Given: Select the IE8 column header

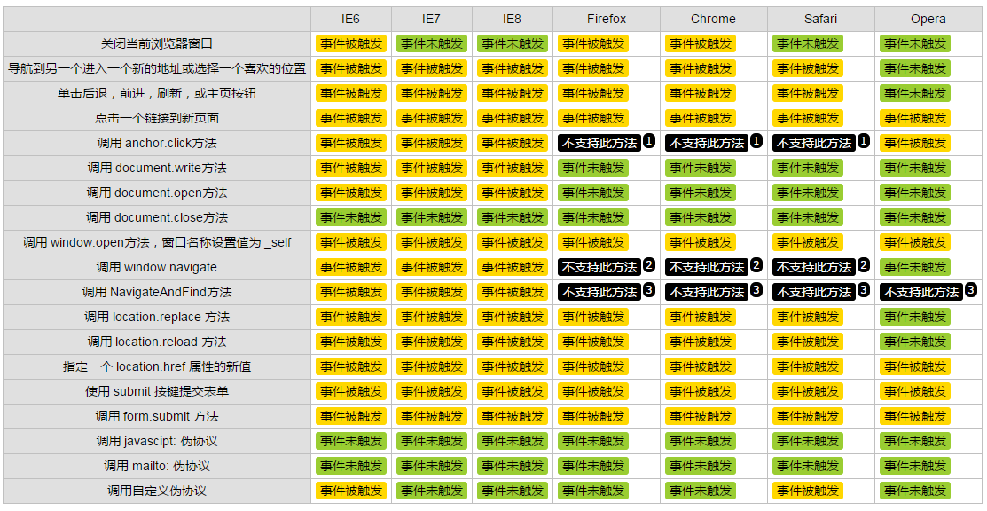Looking at the screenshot, I should point(512,19).
